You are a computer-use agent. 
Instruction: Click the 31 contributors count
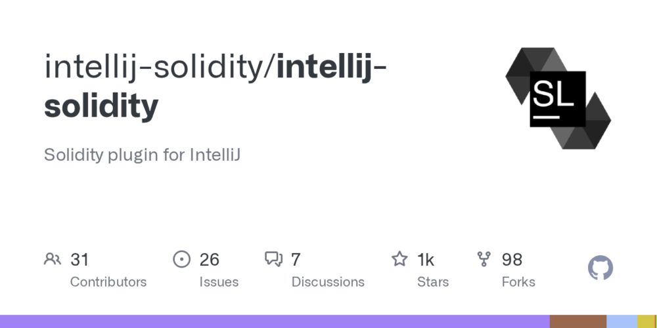pos(79,260)
